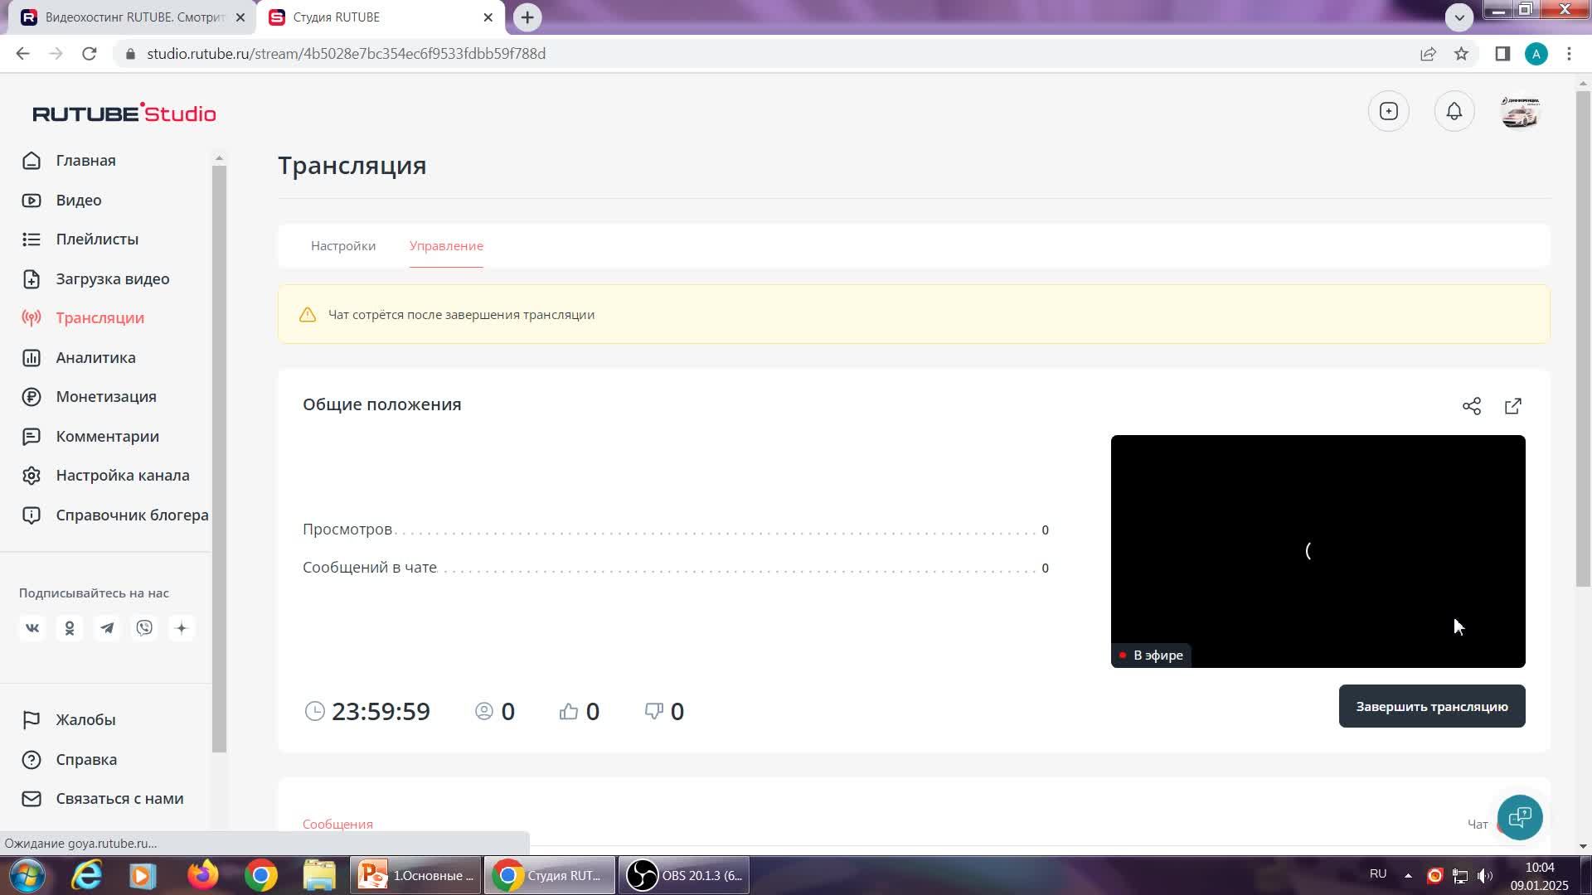Open the channel avatar profile menu
Screen dimensions: 1592x895
coord(1520,112)
